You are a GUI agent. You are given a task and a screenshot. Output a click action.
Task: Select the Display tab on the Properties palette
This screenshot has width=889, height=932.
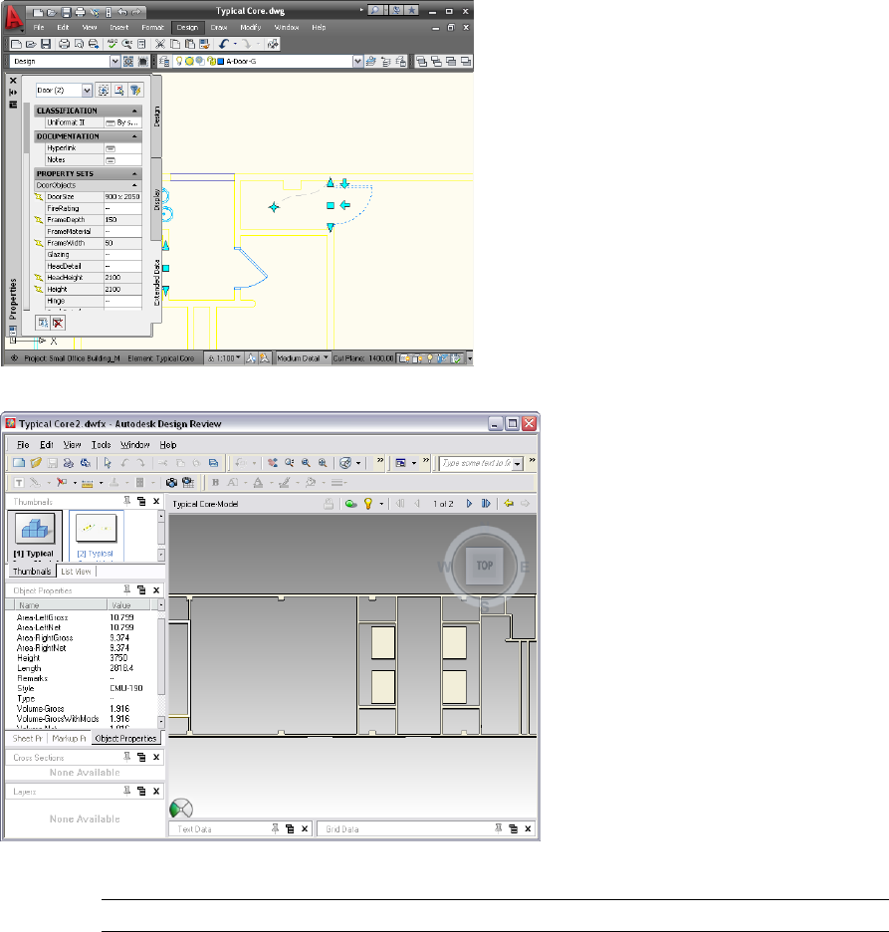coord(157,199)
